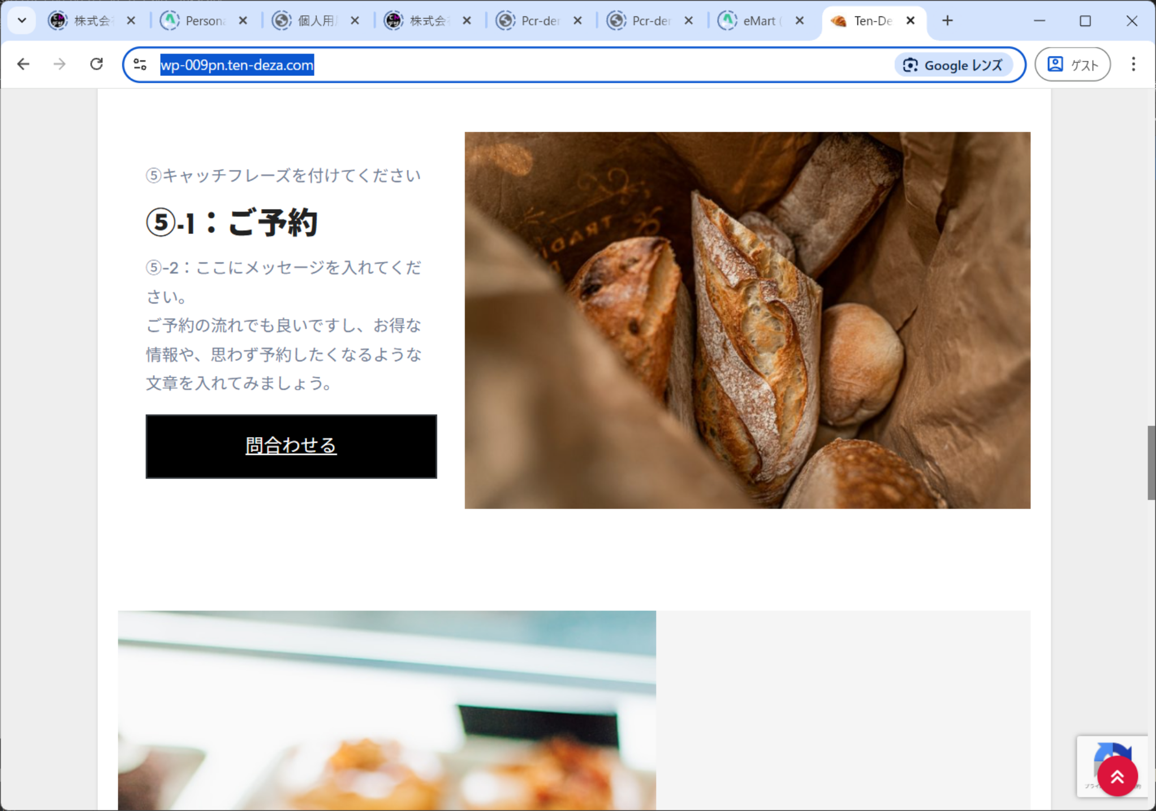This screenshot has width=1156, height=811.
Task: Click the browser back arrow
Action: (x=23, y=64)
